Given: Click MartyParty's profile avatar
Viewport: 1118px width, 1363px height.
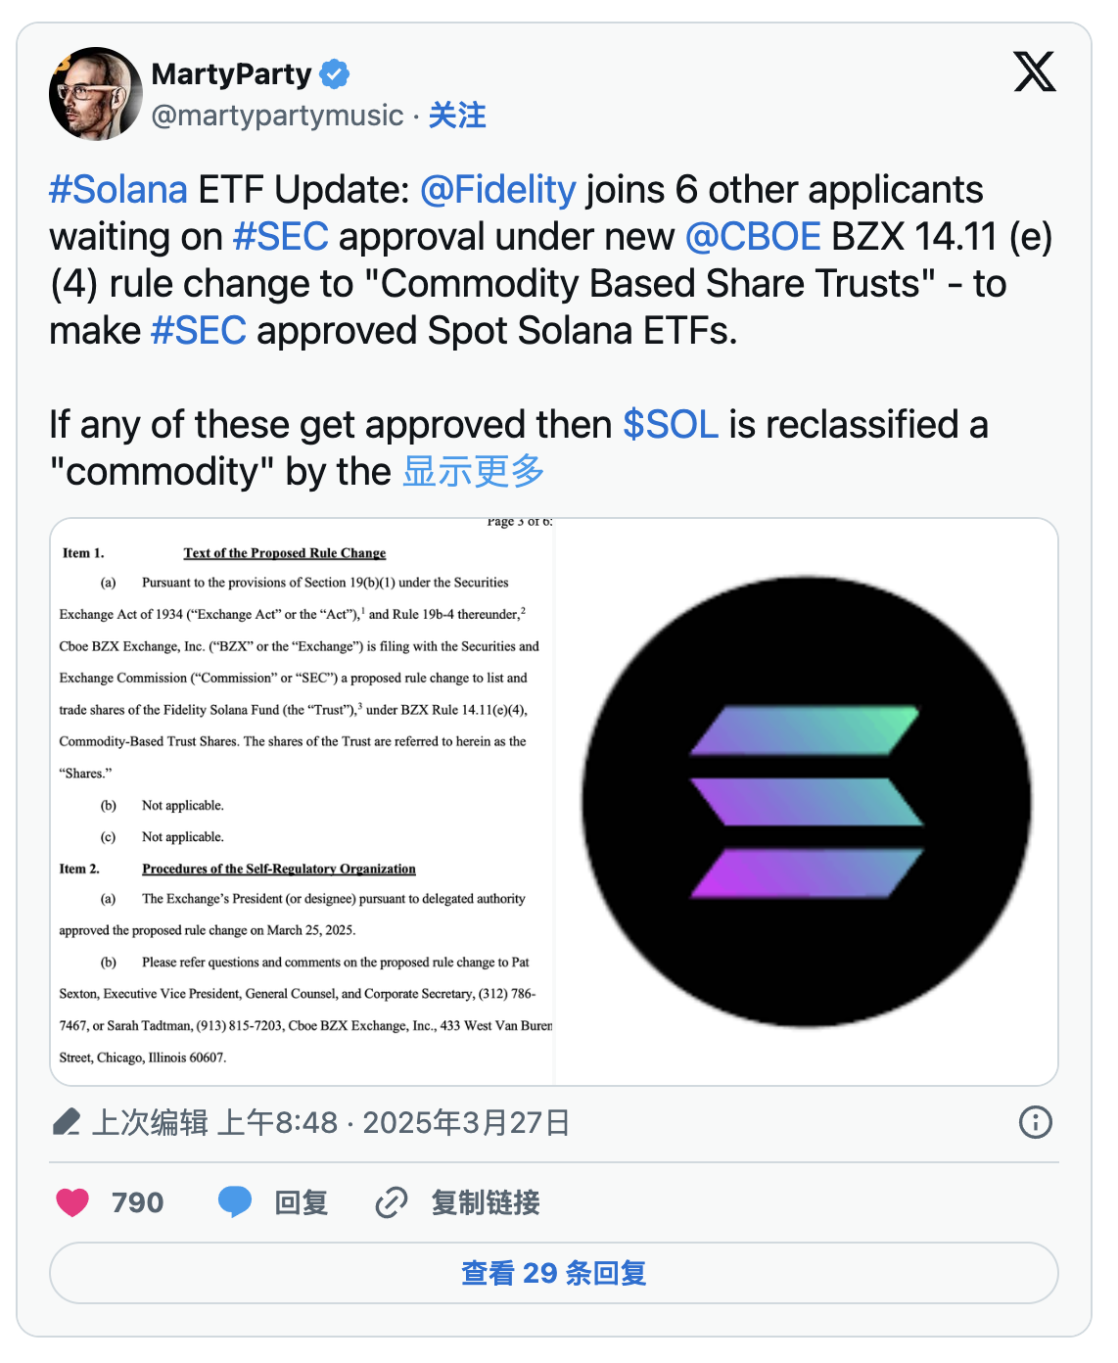Looking at the screenshot, I should click(95, 94).
